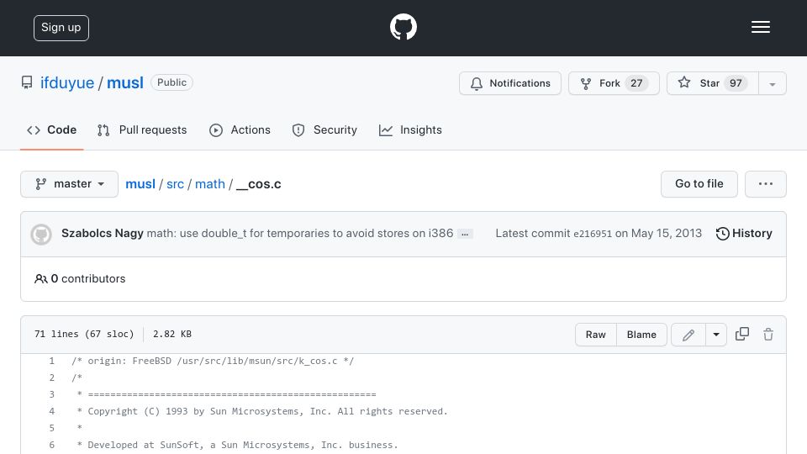
Task: Click the fork count 27
Action: coord(636,83)
